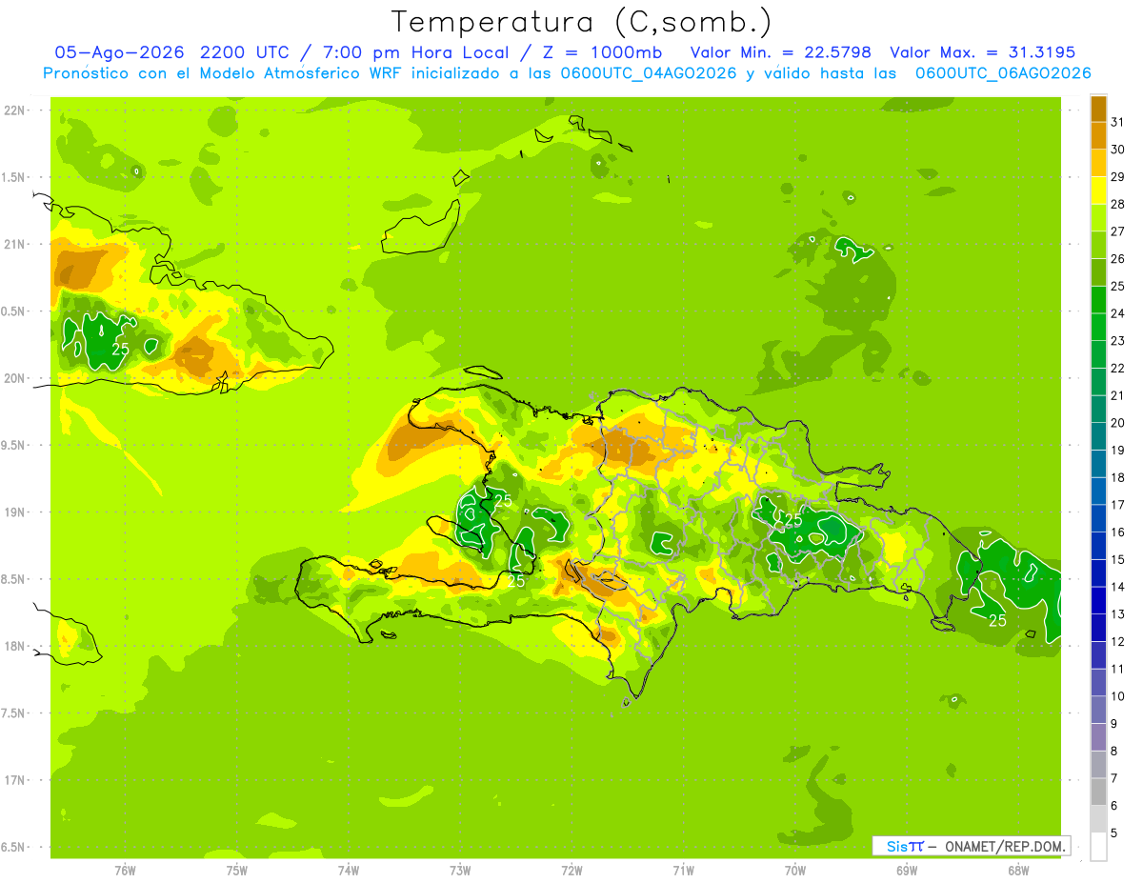Image resolution: width=1143 pixels, height=883 pixels.
Task: Click the "71W" longitude axis label
Action: coord(683,871)
